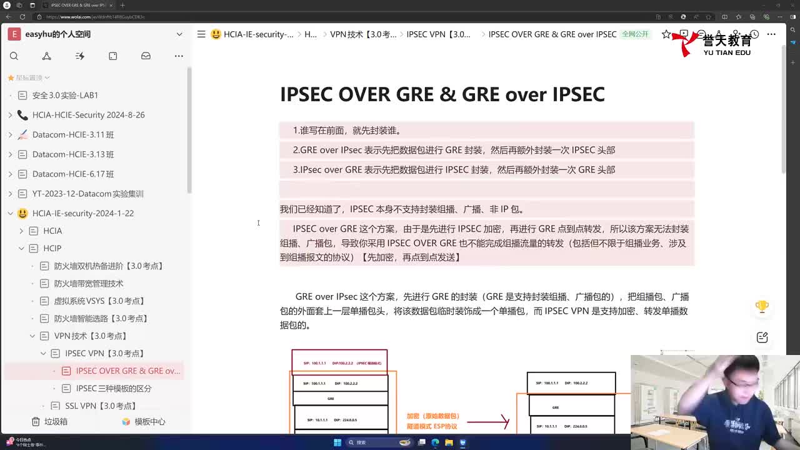The width and height of the screenshot is (800, 450).
Task: Go to IPSEC VPN breadcrumb
Action: click(x=439, y=34)
